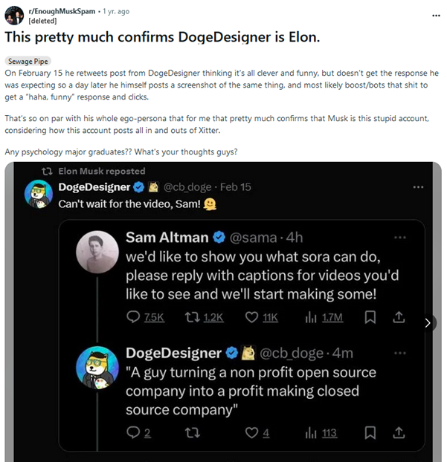Bookmark Sam Altman's tweet
The image size is (447, 462).
coord(370,317)
